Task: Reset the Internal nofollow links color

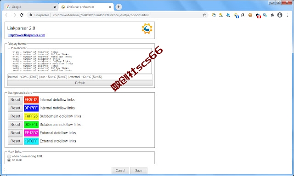Action: click(x=15, y=108)
